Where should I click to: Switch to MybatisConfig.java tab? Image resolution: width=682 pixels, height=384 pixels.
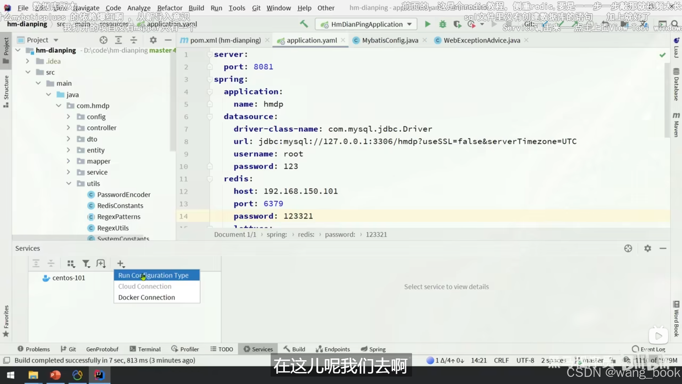pyautogui.click(x=390, y=40)
